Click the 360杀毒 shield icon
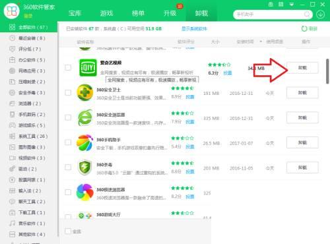Viewport: 330px width, 244px height. [x=85, y=168]
